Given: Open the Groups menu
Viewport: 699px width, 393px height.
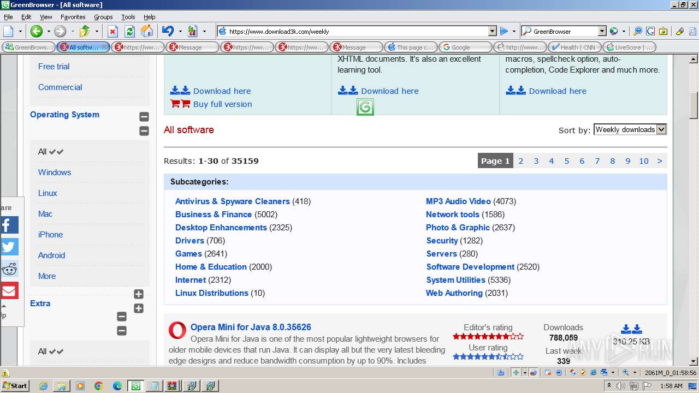Looking at the screenshot, I should (x=103, y=17).
